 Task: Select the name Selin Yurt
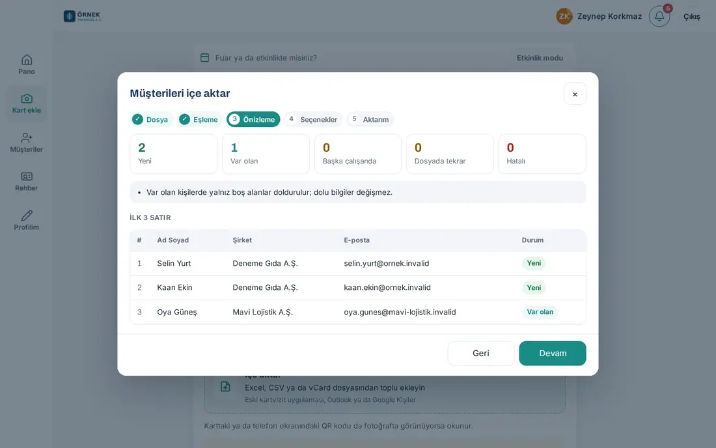[x=174, y=264]
